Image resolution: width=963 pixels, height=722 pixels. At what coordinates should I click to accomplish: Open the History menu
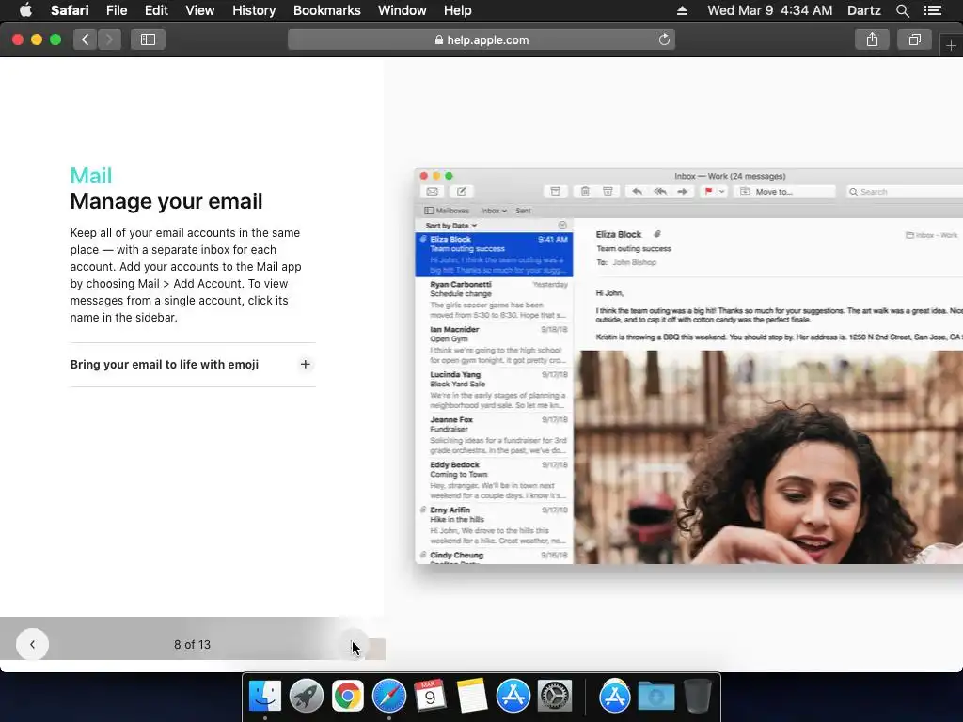(x=254, y=10)
